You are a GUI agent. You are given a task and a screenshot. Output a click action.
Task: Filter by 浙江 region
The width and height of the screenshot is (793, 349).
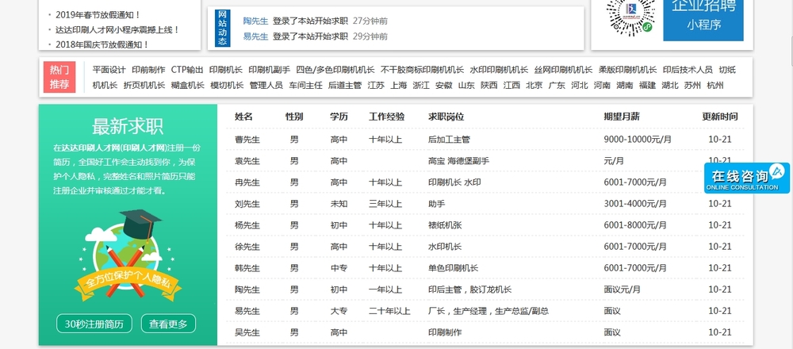coord(421,85)
